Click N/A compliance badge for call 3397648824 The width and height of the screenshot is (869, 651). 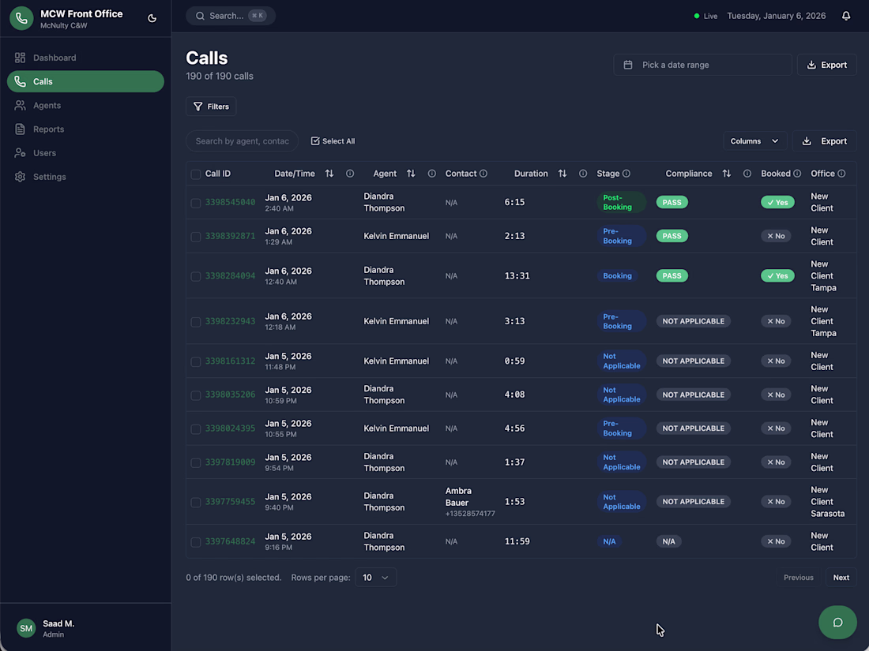[x=668, y=541]
